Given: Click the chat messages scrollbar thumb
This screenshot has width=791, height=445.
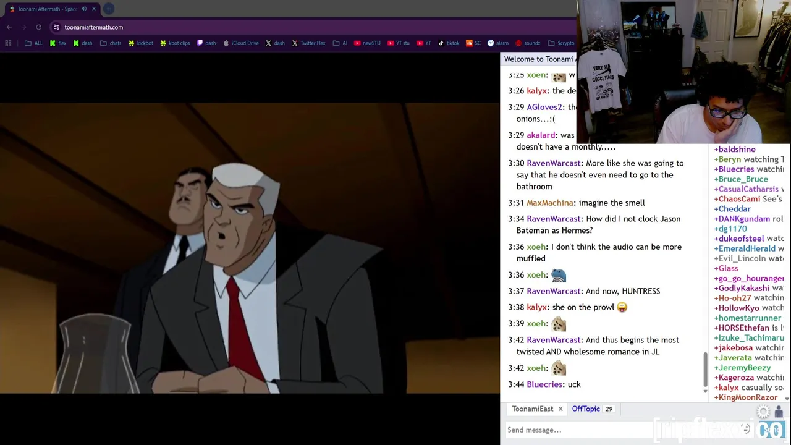Looking at the screenshot, I should 705,369.
